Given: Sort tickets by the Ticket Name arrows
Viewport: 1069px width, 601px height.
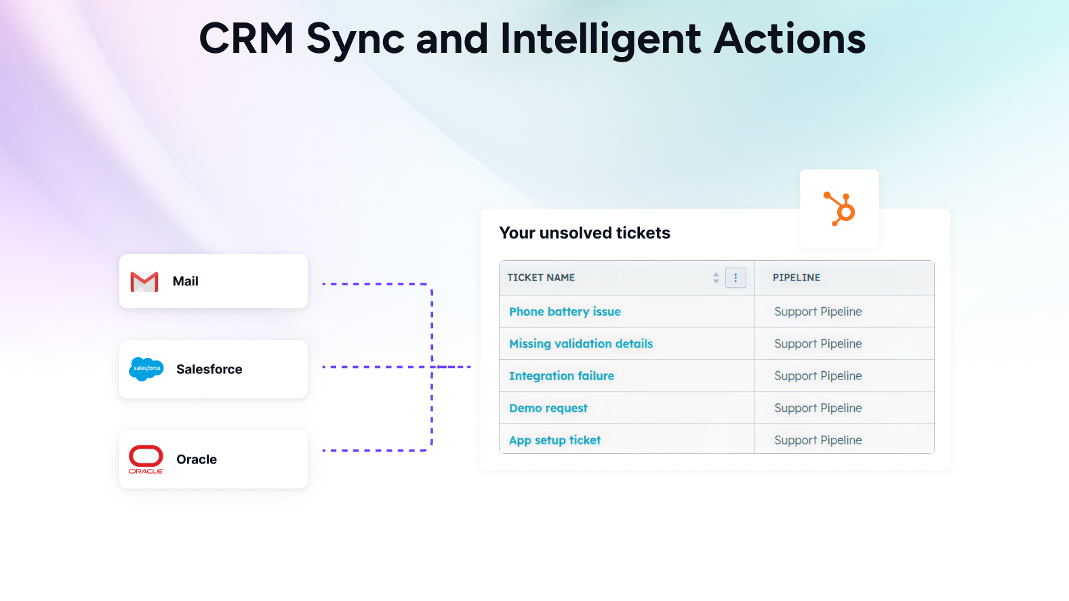Looking at the screenshot, I should [x=716, y=278].
